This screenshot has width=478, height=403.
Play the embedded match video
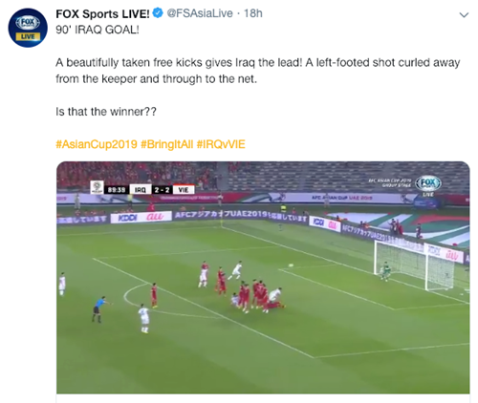pyautogui.click(x=263, y=278)
